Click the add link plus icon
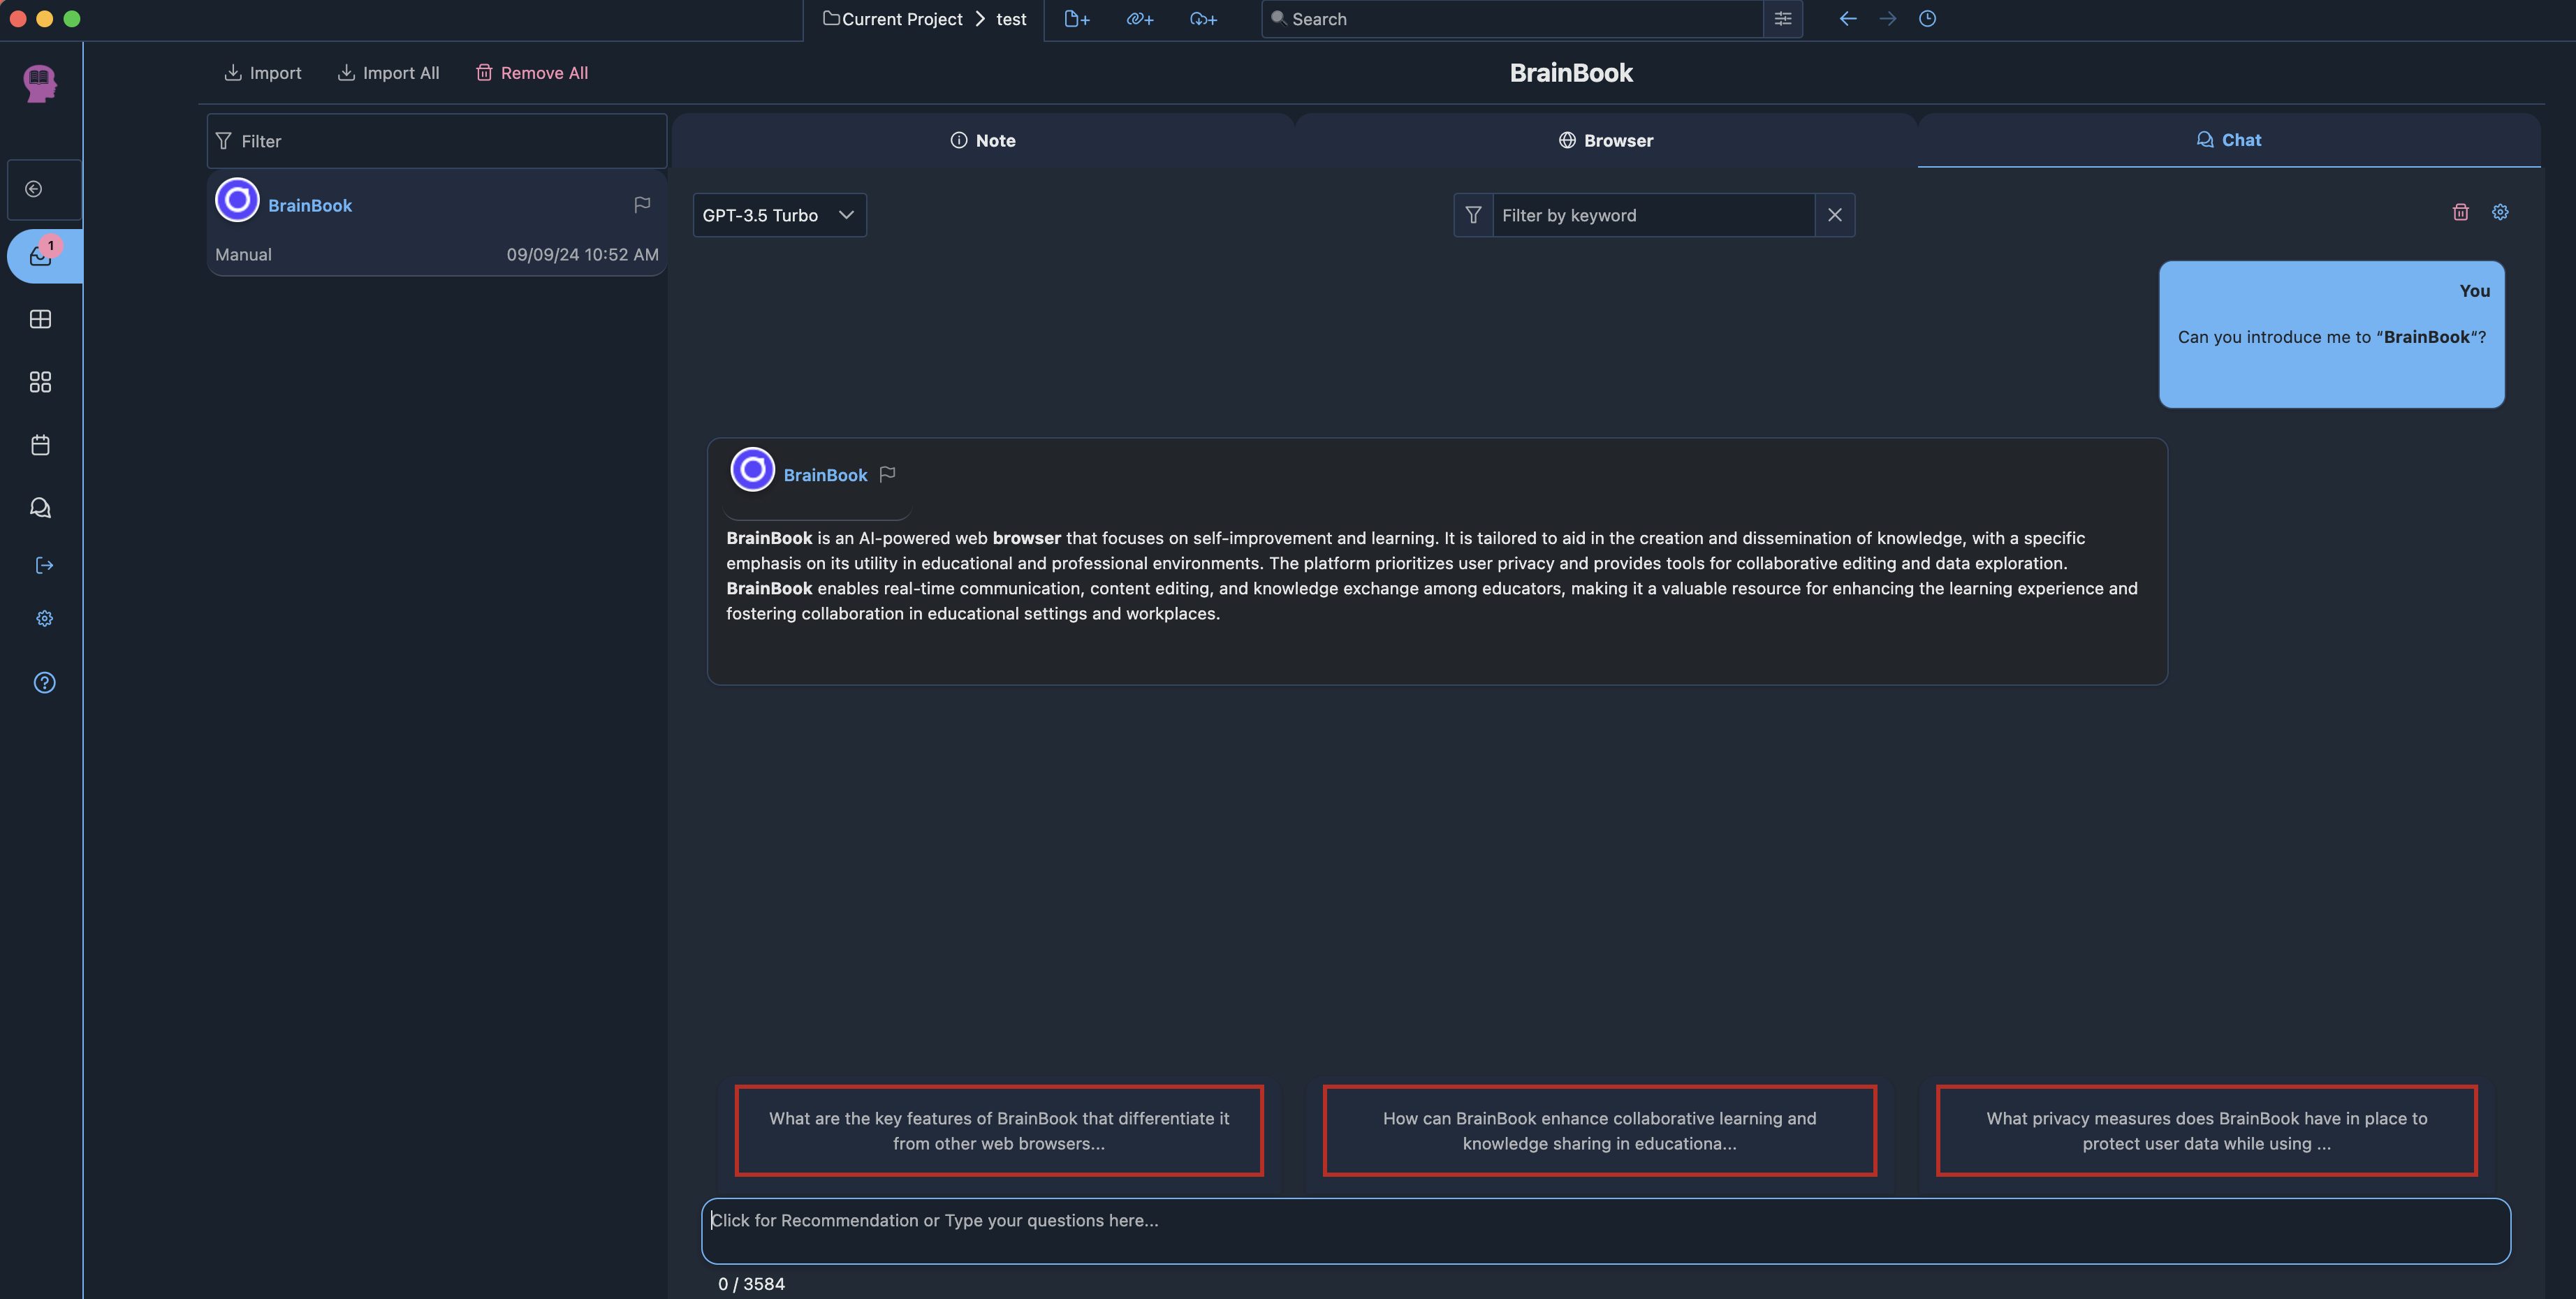Screen dimensions: 2576x1299 click(x=1140, y=19)
